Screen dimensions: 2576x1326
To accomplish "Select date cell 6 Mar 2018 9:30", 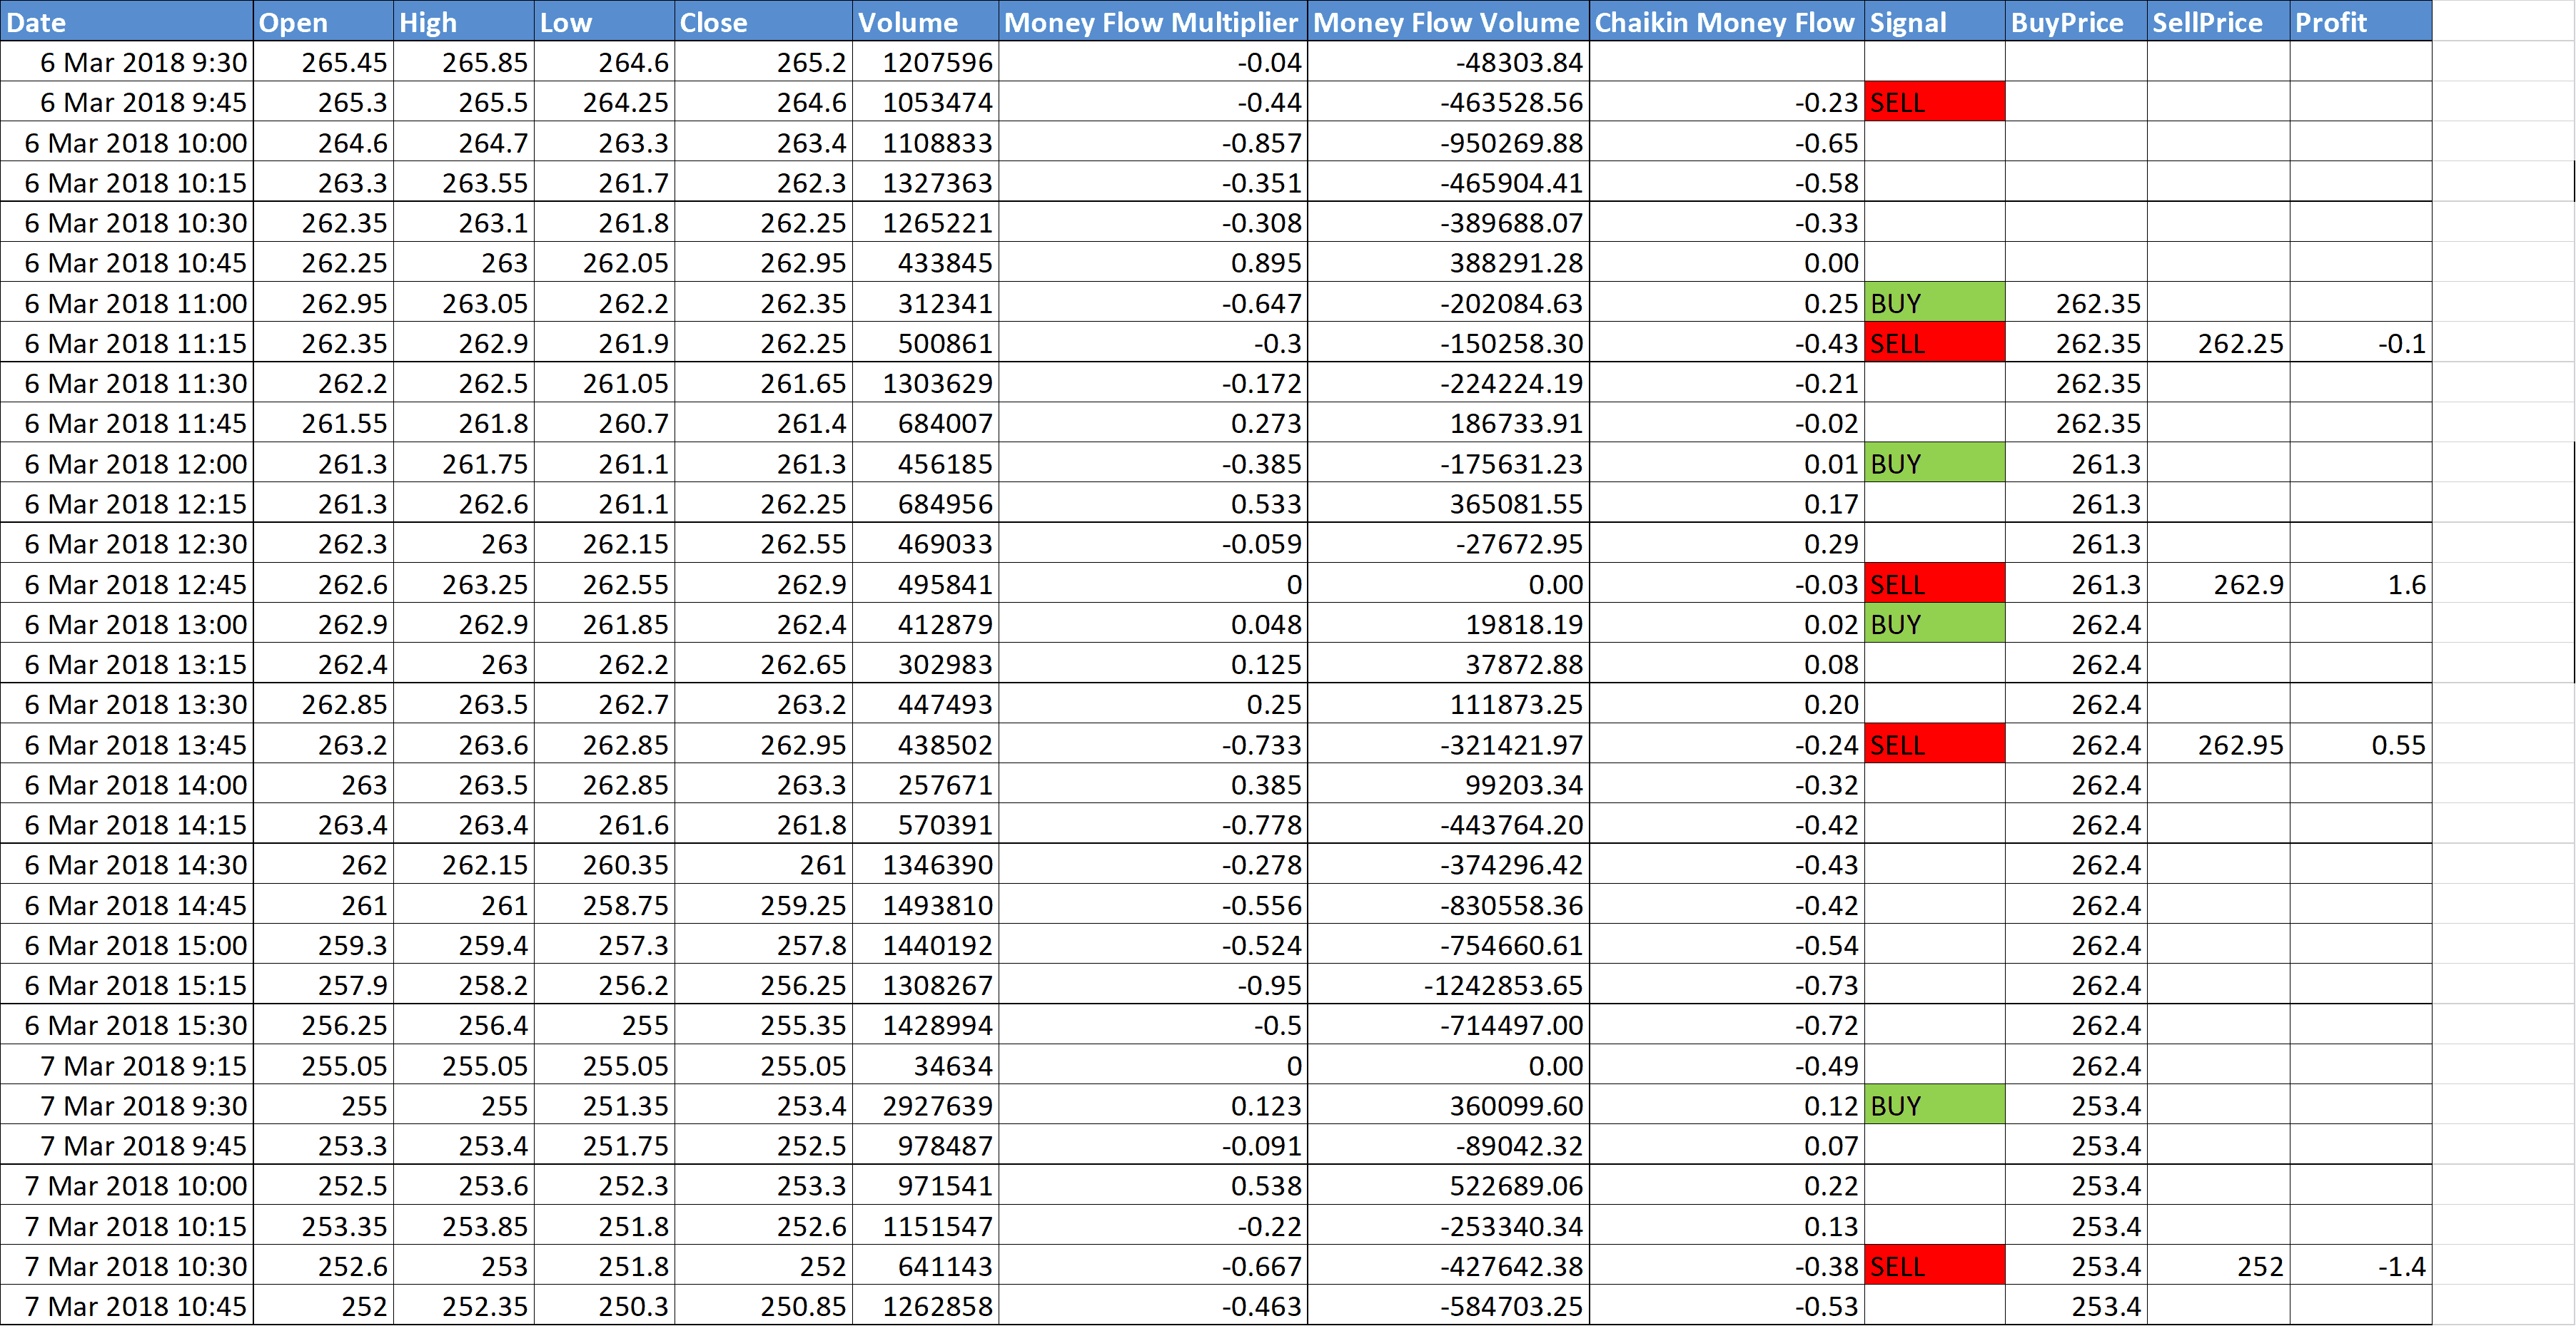I will [x=127, y=62].
